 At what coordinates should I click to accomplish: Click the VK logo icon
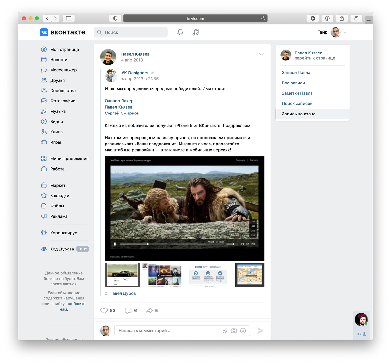click(x=44, y=32)
